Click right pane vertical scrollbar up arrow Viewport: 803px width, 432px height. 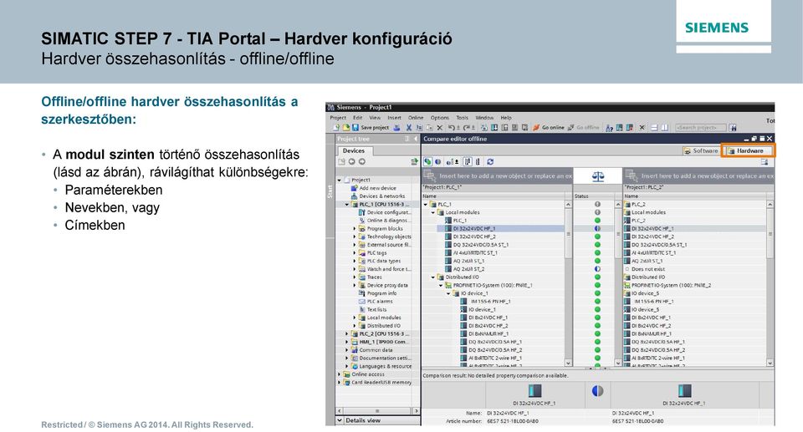[x=770, y=204]
